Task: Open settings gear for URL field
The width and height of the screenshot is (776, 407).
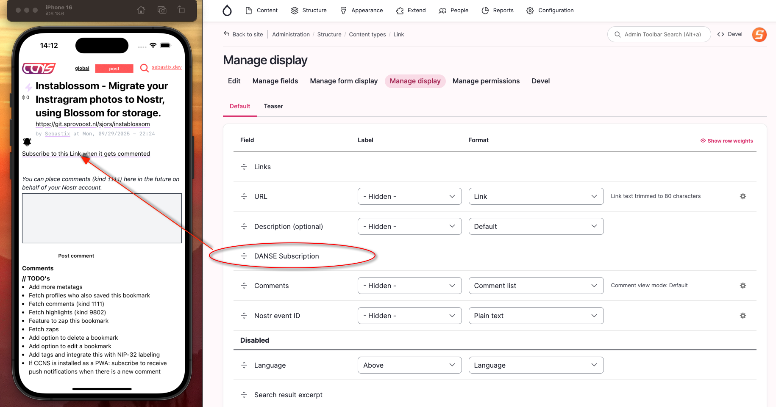Action: point(743,196)
